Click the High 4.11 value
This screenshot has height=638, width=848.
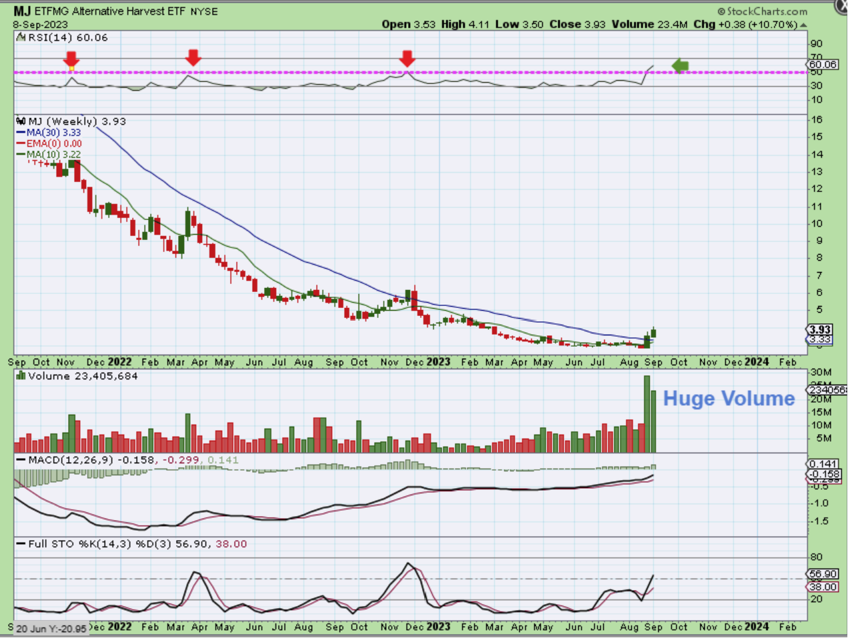point(465,24)
